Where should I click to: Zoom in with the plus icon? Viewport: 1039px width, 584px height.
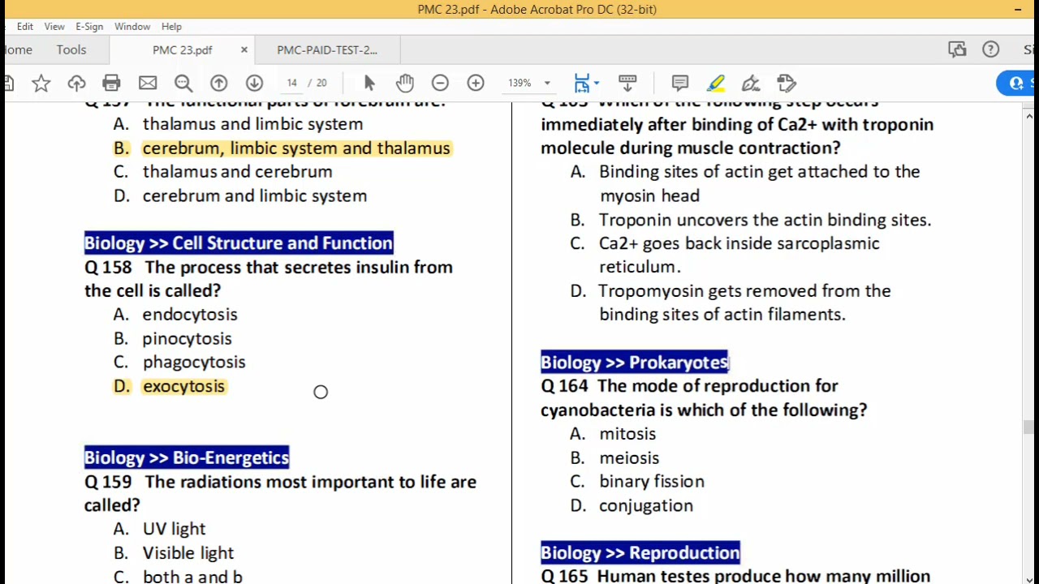[476, 83]
